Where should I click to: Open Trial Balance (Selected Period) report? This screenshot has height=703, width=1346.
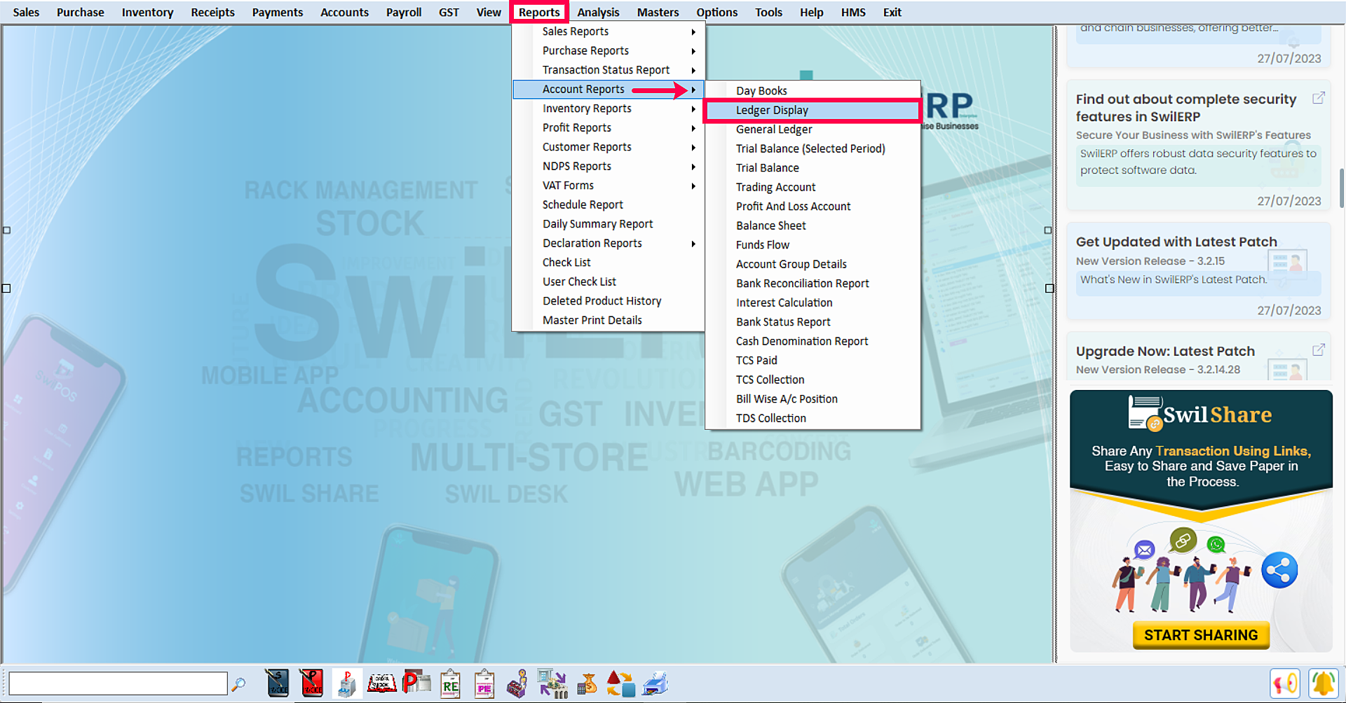(x=812, y=148)
